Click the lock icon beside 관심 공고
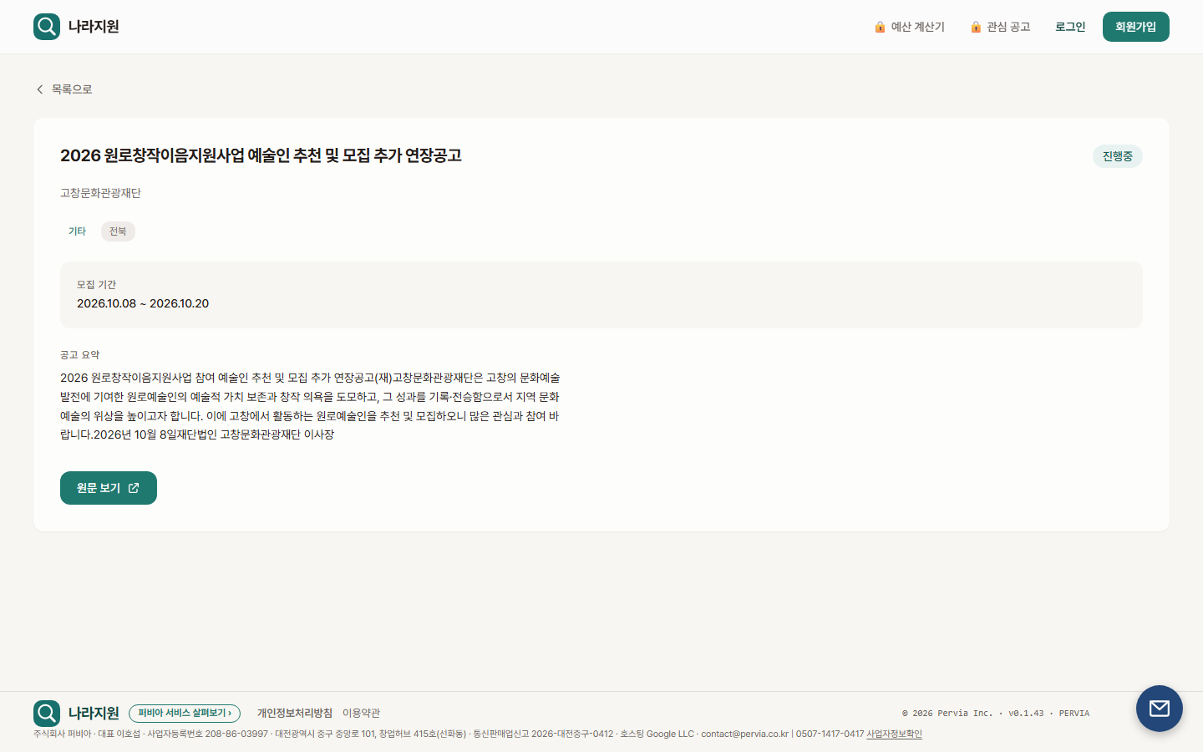 976,27
